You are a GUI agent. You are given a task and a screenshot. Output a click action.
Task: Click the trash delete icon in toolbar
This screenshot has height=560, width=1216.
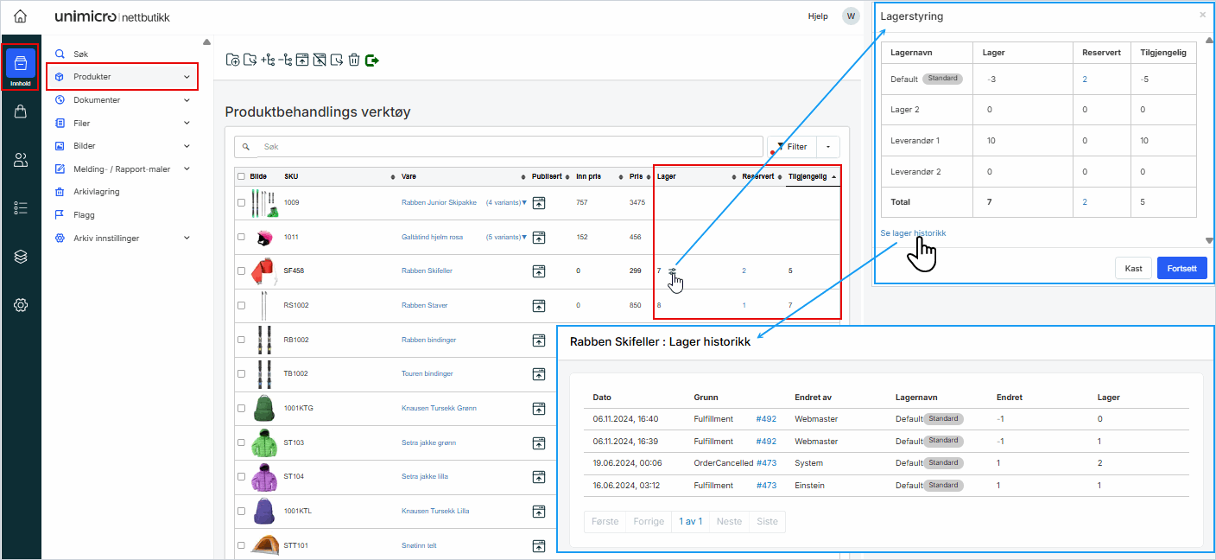tap(354, 60)
